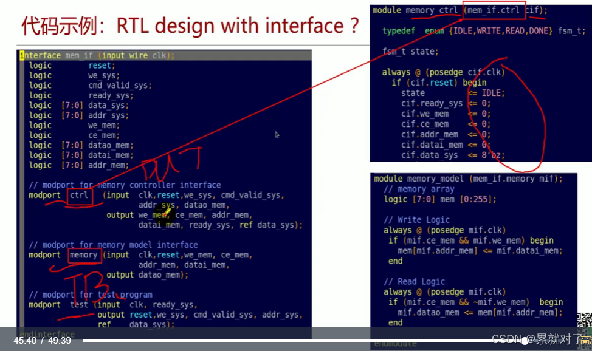The width and height of the screenshot is (592, 351).
Task: Click 'always @ (posedge mif.clk)' under Write Logic
Action: [444, 230]
